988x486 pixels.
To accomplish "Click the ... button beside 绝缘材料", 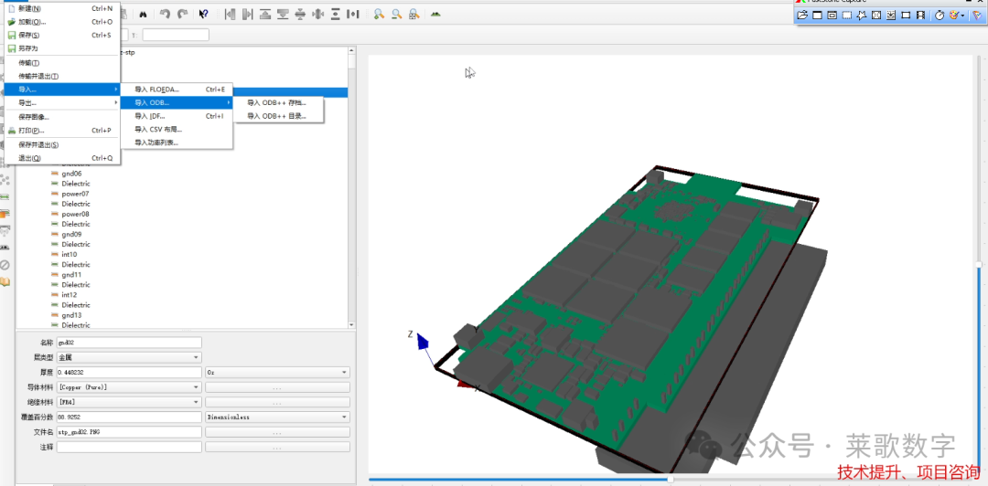I will tap(278, 402).
